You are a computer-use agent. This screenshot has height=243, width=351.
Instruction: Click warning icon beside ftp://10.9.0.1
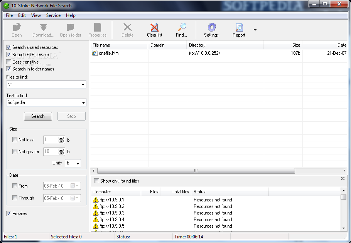96,199
